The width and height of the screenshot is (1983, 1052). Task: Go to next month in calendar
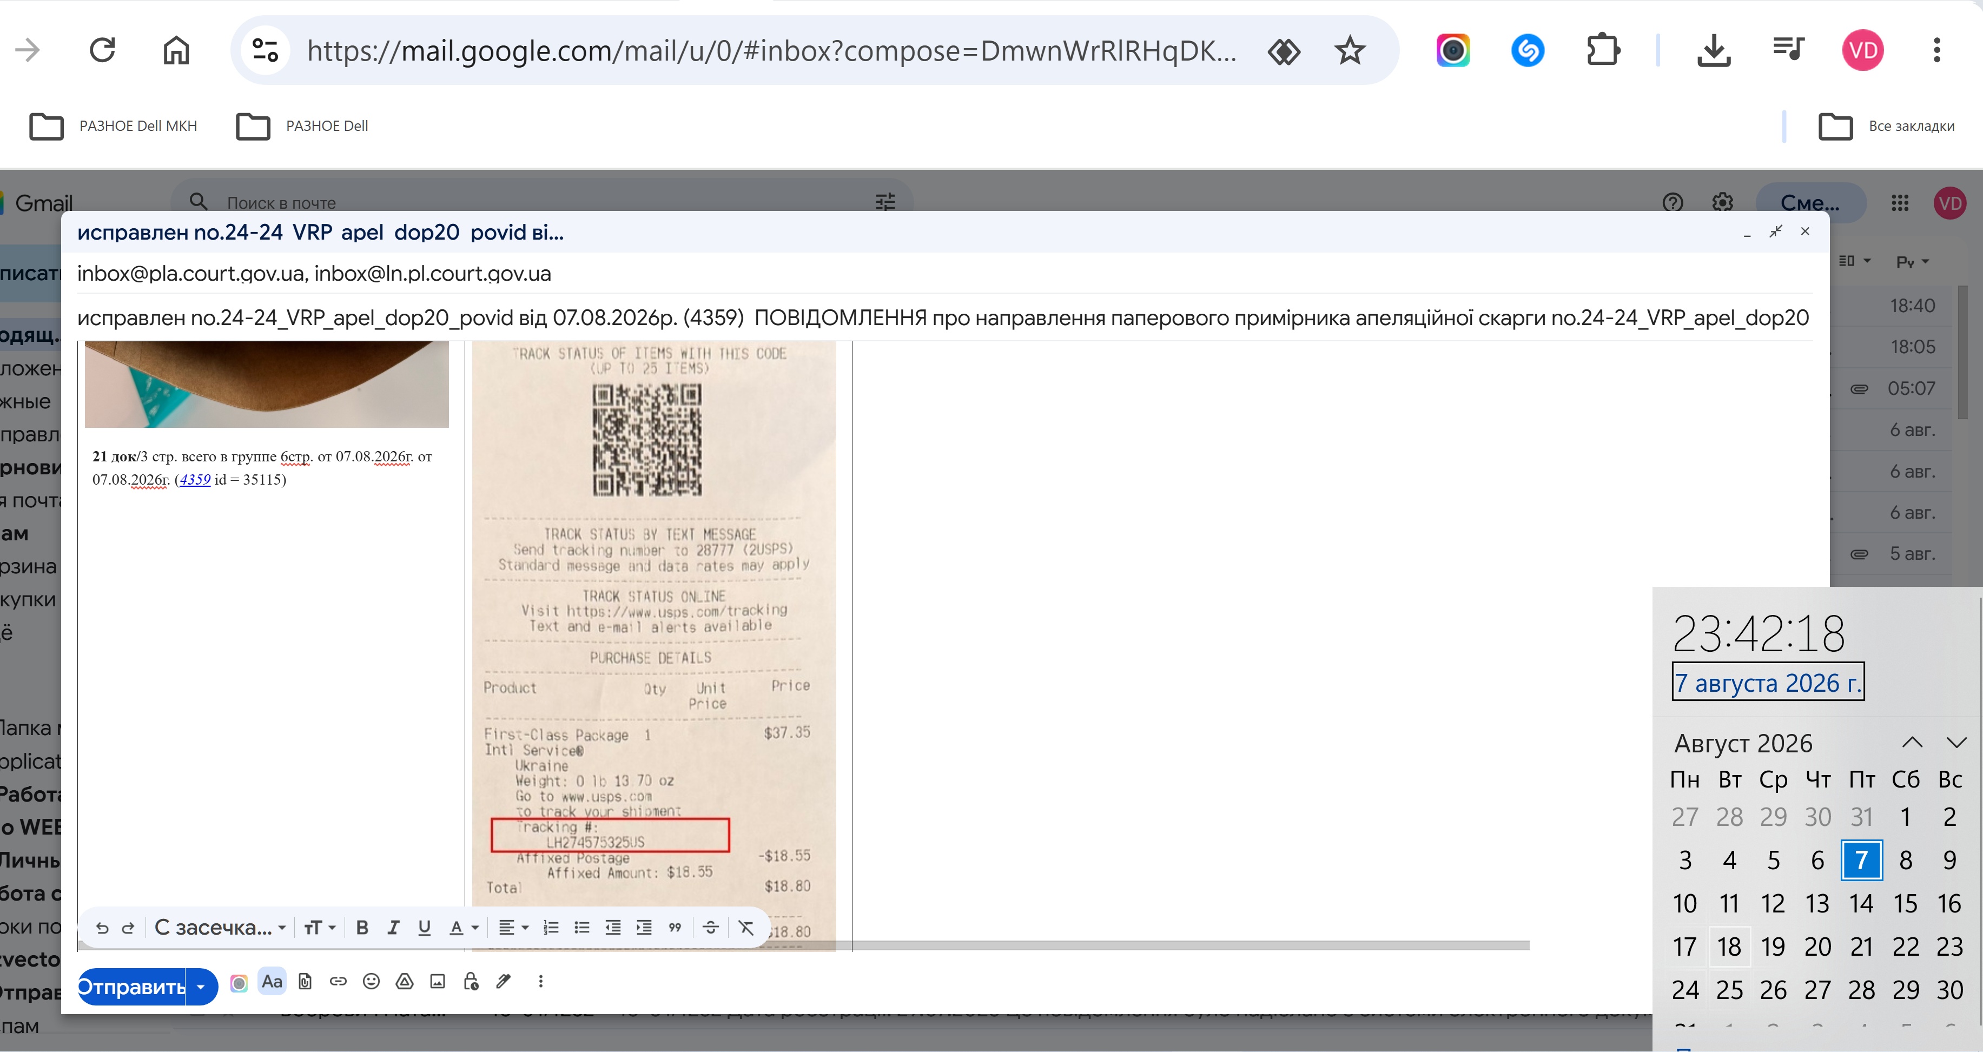1956,743
